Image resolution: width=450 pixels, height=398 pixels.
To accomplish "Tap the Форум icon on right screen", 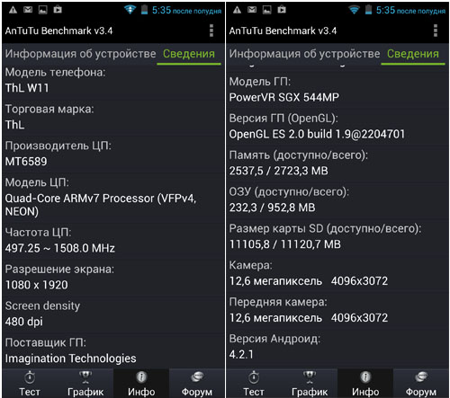I will tap(421, 377).
